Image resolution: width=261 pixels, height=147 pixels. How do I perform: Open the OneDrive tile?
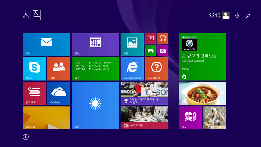pos(59,93)
